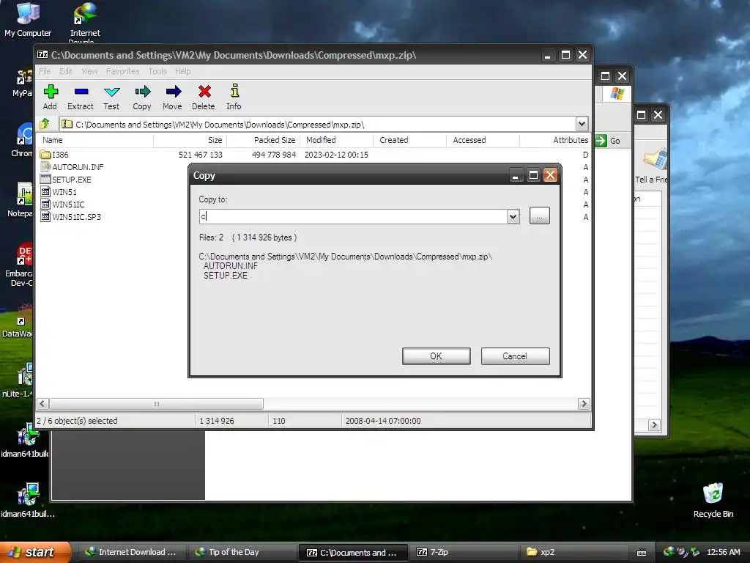Switch to Internet Download taskbar item

tap(132, 553)
